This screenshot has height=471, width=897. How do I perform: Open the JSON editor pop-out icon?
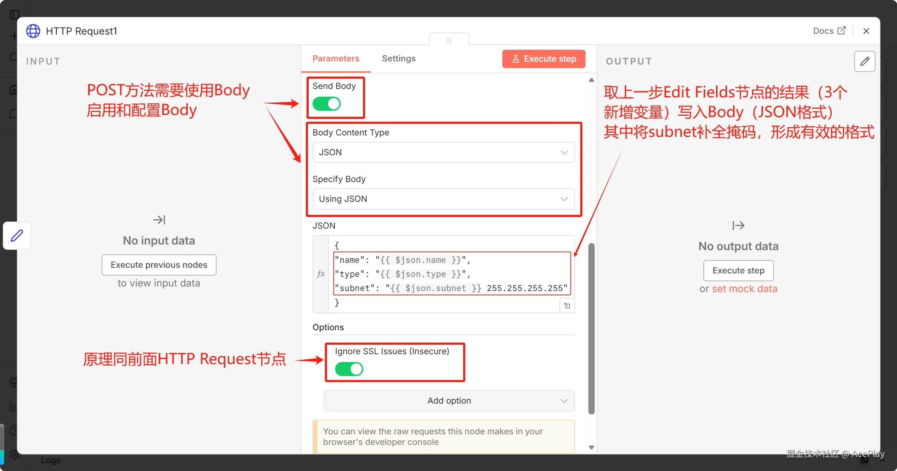coord(567,305)
